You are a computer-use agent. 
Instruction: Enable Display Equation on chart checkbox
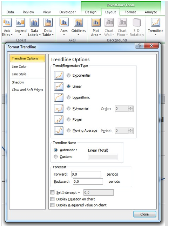[52, 199]
